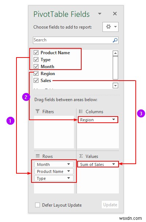Open the Product Name row field dropdown

point(69,171)
